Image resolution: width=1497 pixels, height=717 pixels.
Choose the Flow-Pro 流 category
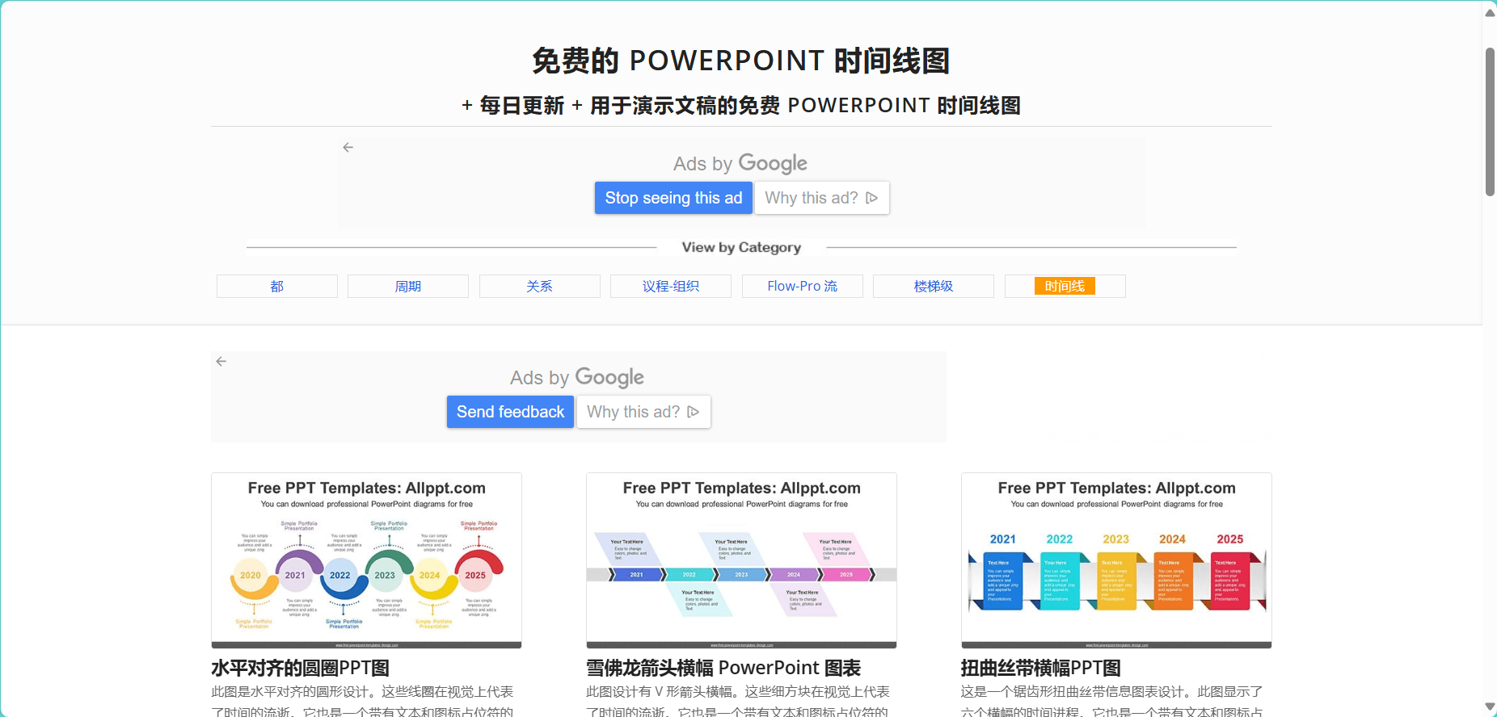802,287
